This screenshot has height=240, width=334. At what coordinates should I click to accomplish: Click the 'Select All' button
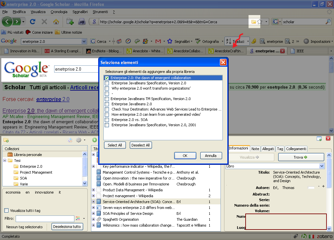tap(115, 145)
